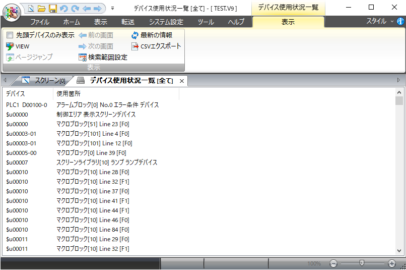Screen dimensions: 406x270
Task: Click the Open folder icon in quick access
Action: pos(41,9)
